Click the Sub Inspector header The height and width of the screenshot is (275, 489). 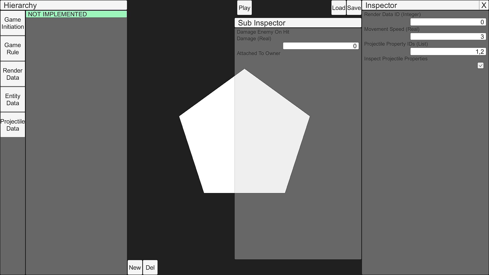[x=298, y=23]
